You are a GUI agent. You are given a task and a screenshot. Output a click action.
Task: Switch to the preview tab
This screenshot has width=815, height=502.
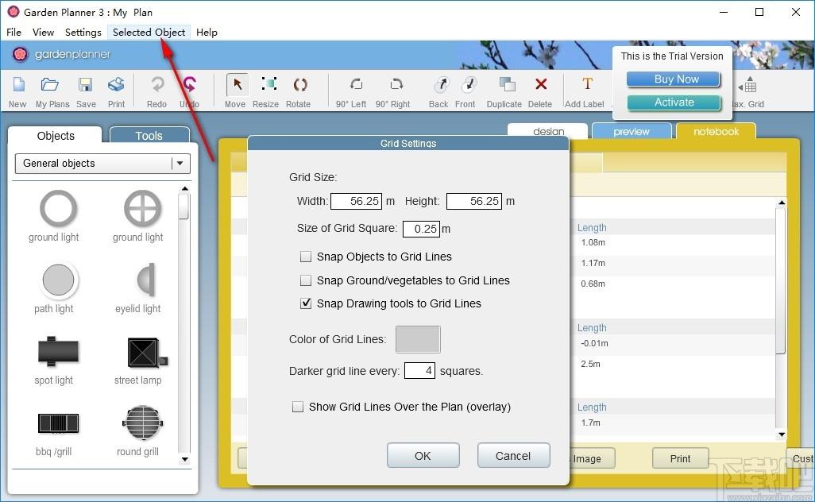click(632, 132)
